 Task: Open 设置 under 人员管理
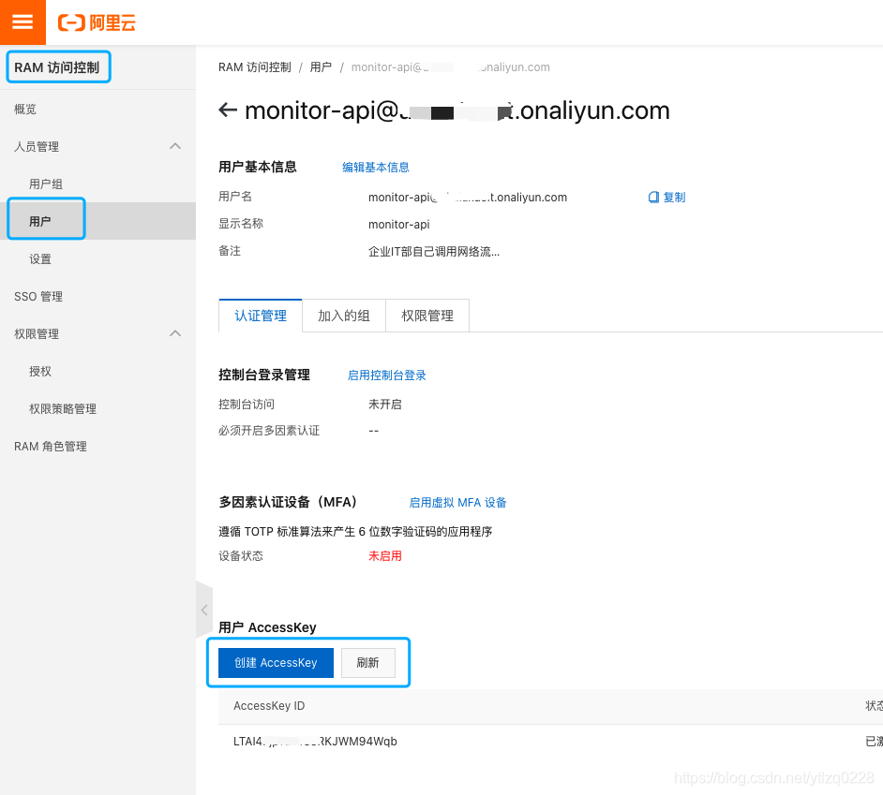tap(40, 258)
